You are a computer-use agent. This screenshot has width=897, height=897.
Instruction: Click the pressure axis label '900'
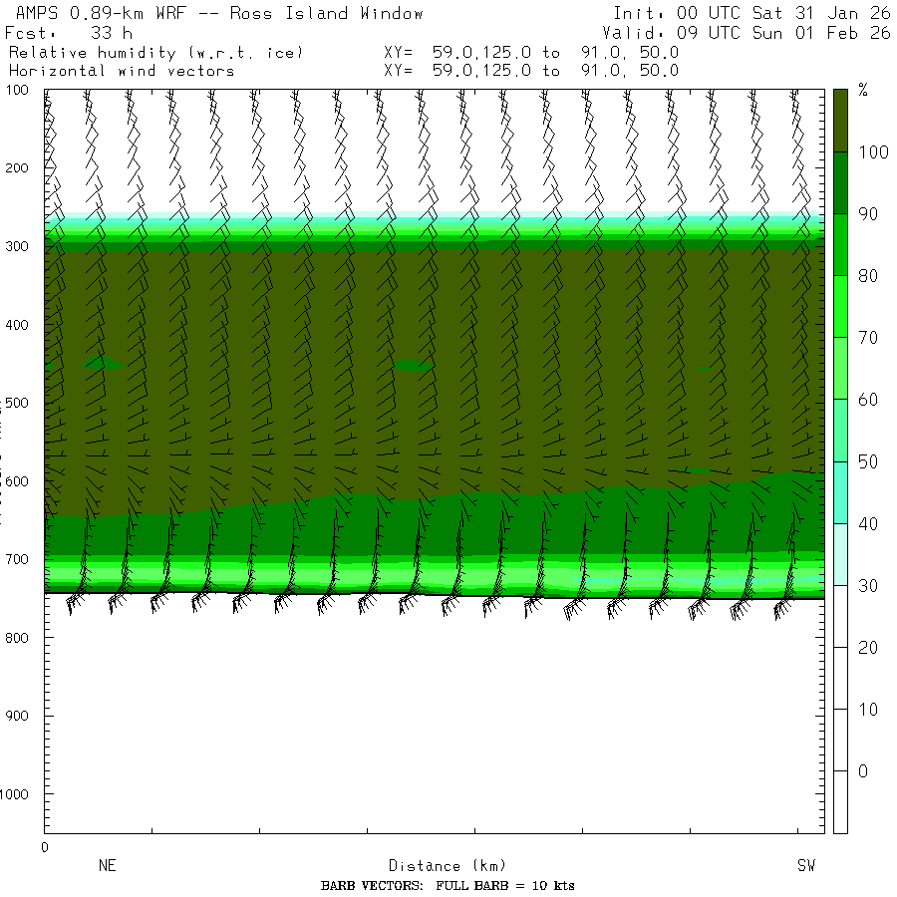coord(17,716)
